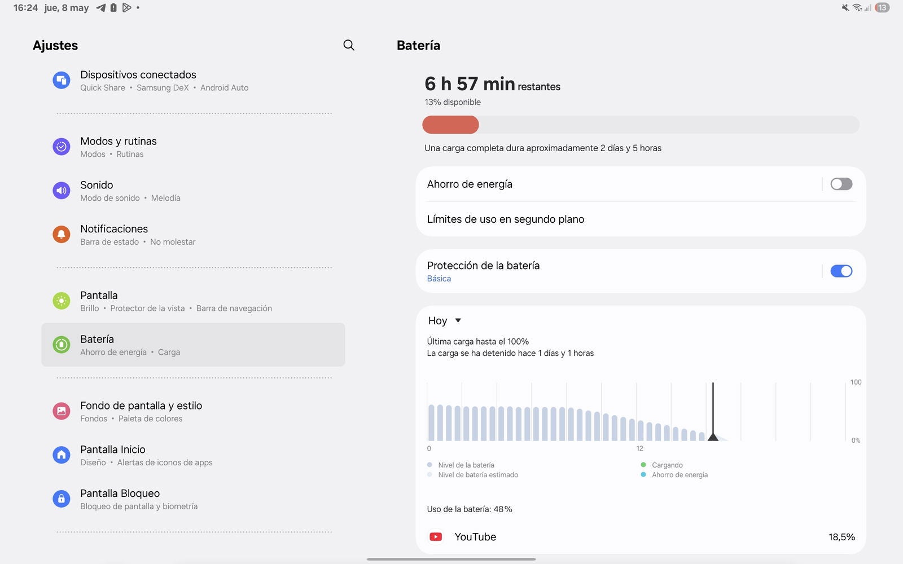
Task: Open the Ahorro de energía settings label
Action: [470, 184]
